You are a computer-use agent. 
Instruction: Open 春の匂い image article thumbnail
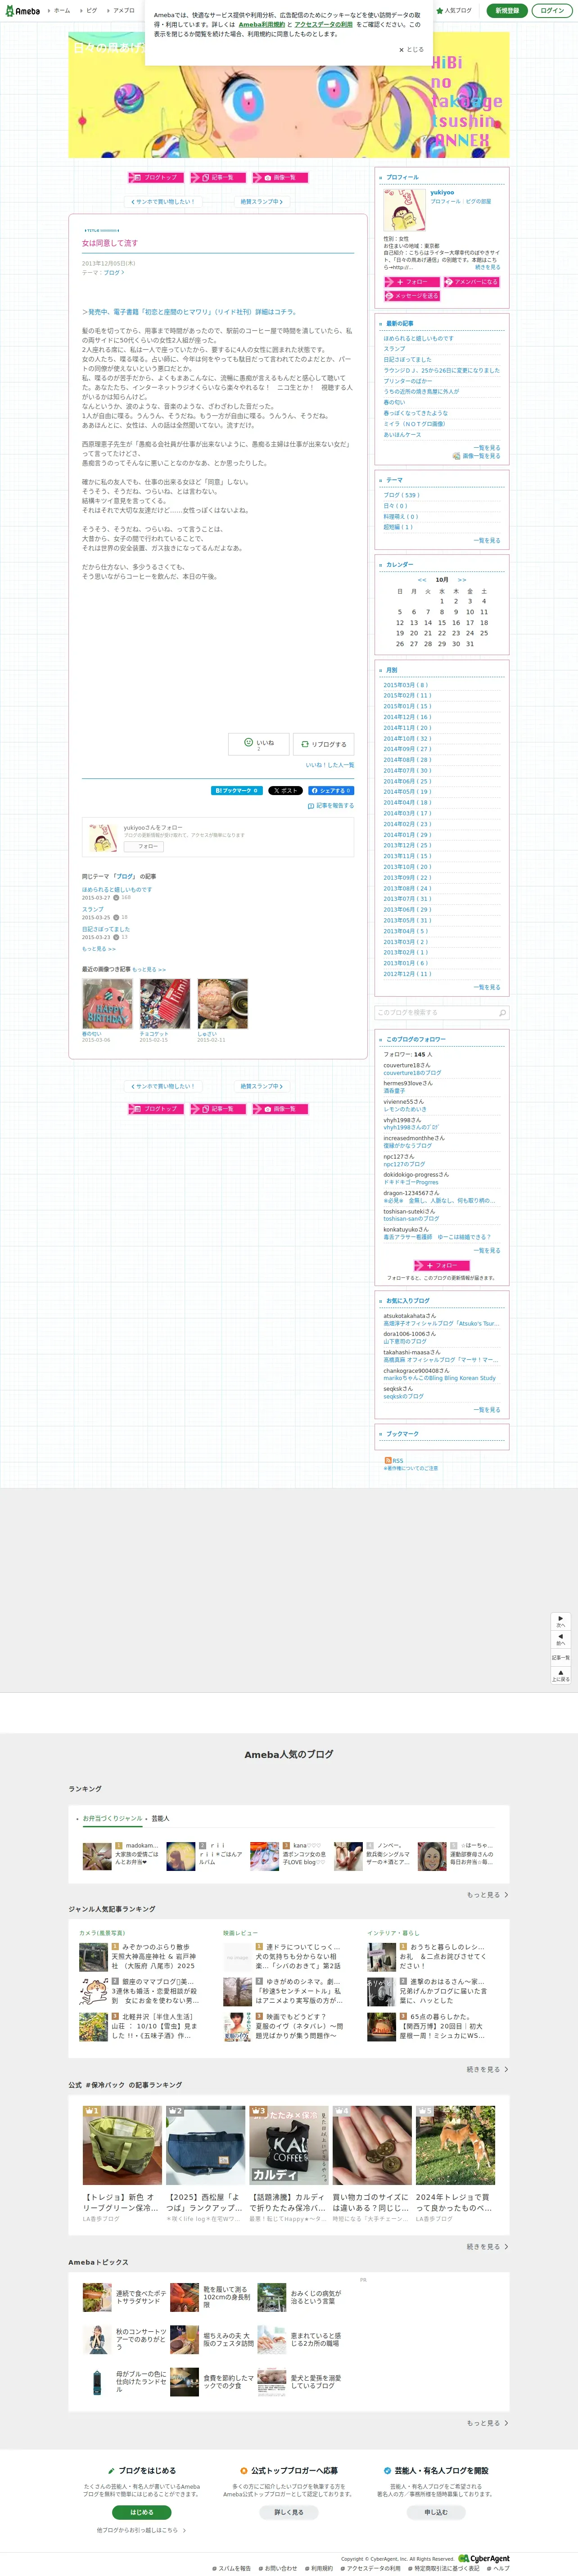pos(107,1004)
